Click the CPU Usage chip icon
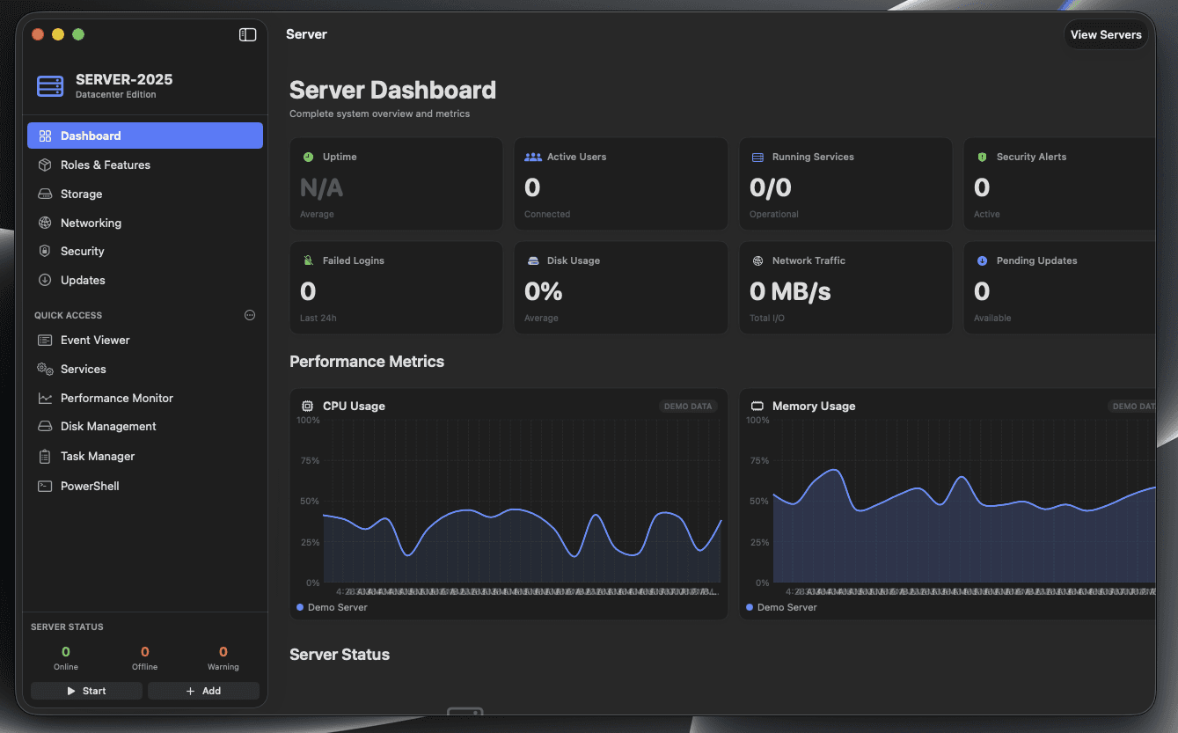This screenshot has width=1178, height=733. (307, 406)
